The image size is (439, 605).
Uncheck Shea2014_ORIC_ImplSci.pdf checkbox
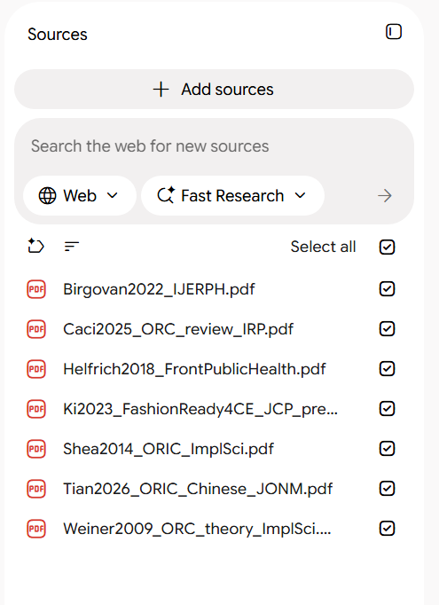coord(387,449)
